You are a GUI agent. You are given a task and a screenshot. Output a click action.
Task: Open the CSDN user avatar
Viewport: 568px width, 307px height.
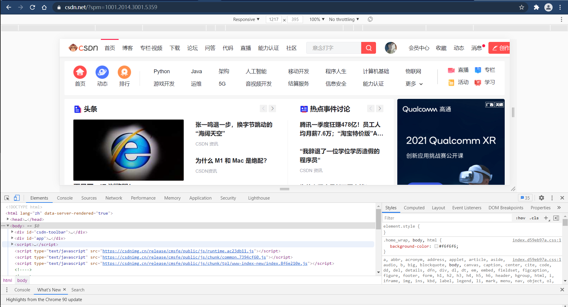(x=390, y=48)
